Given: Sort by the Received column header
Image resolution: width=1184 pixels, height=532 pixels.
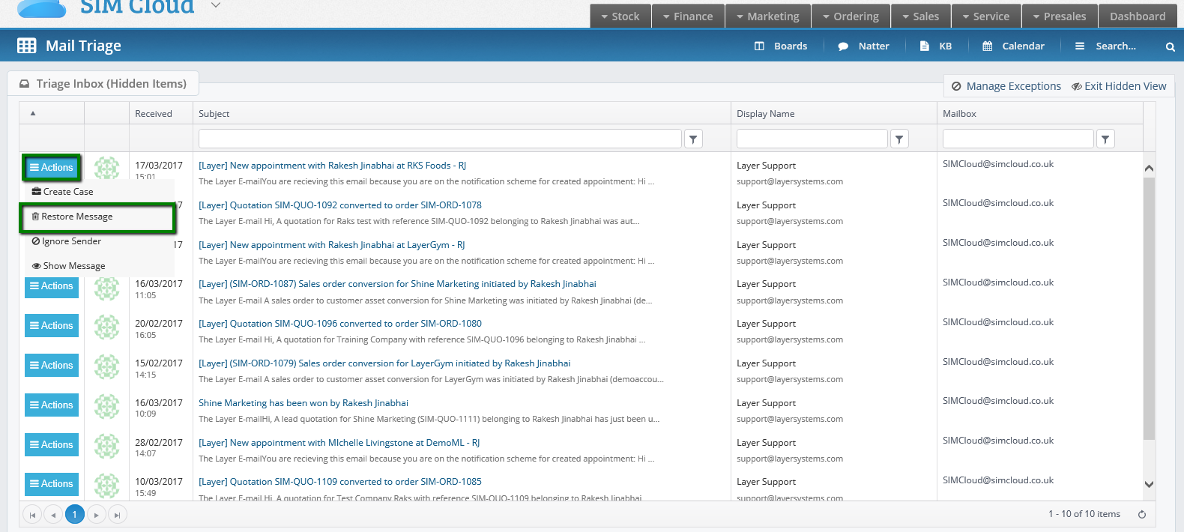Looking at the screenshot, I should (x=154, y=114).
